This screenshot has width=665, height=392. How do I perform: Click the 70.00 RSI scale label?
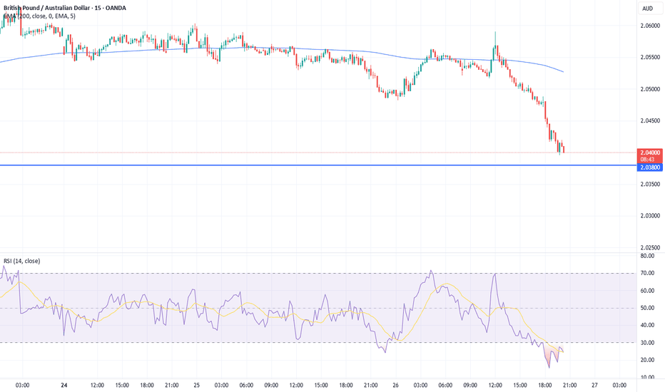[647, 274]
